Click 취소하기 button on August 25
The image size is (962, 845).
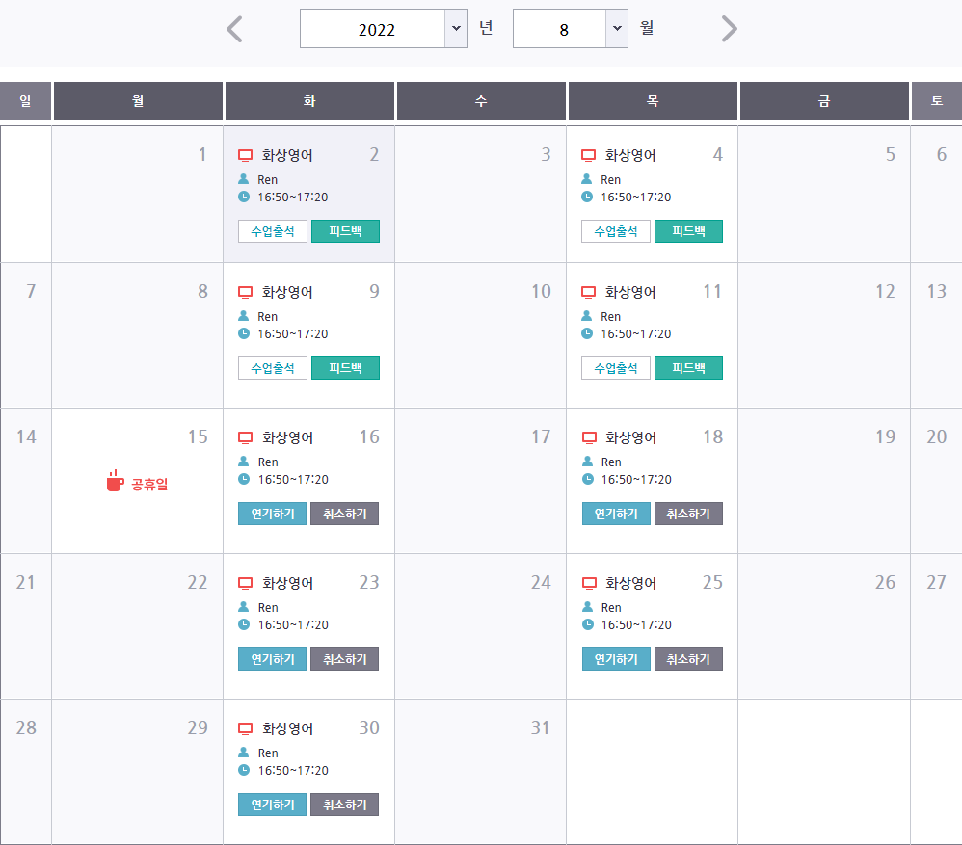point(688,659)
